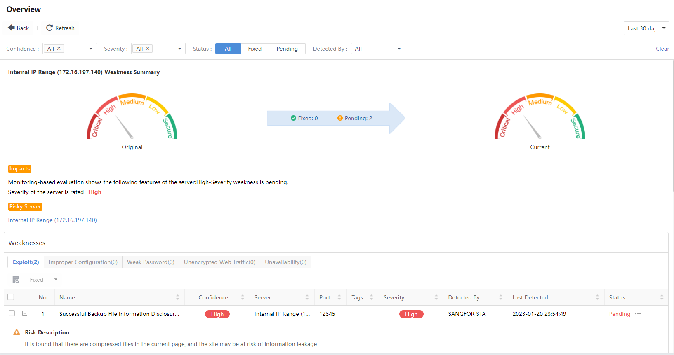Click the mark-as-fixed icon above table
This screenshot has width=674, height=355.
pos(16,280)
